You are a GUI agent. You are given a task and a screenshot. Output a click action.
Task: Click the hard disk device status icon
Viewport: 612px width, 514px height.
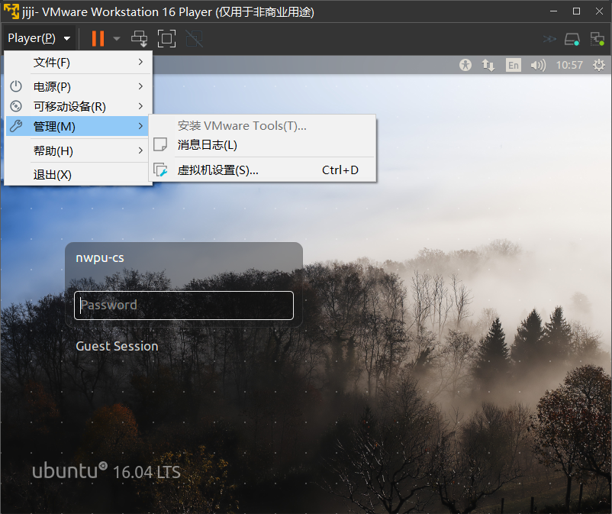tap(572, 38)
